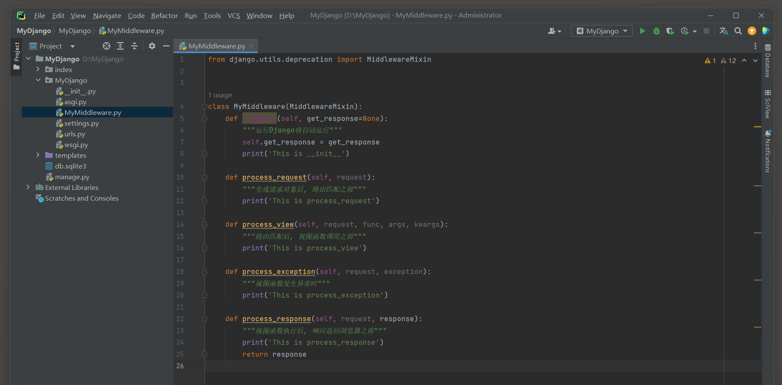Fold the process_view method at line 14
This screenshot has width=782, height=385.
point(205,225)
